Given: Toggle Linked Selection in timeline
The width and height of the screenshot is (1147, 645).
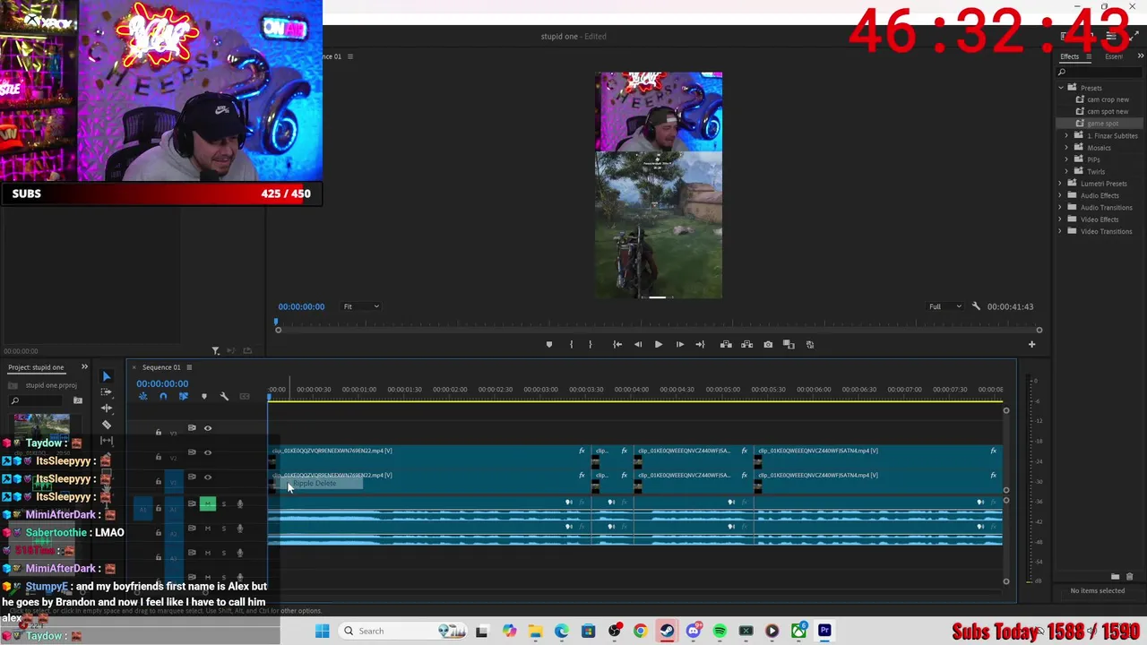Looking at the screenshot, I should [x=184, y=396].
